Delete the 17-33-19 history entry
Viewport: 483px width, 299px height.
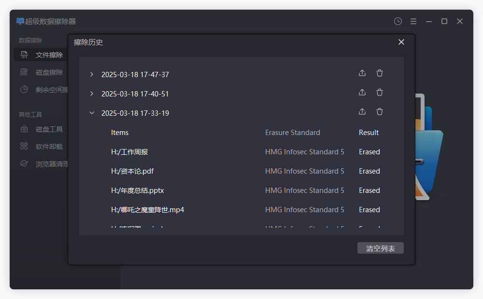point(380,112)
